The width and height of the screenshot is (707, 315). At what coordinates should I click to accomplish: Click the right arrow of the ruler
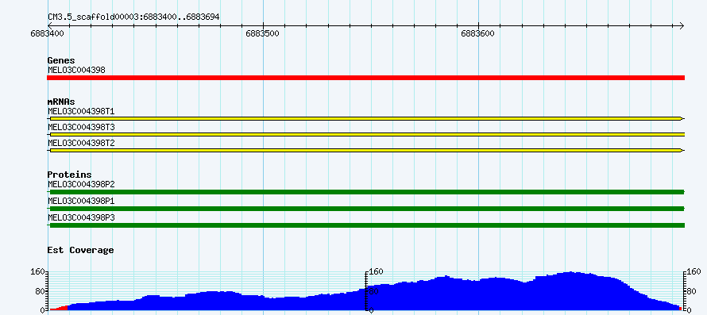(682, 25)
